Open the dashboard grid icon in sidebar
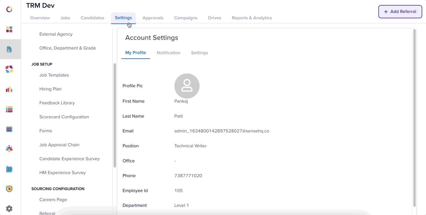Viewport: 426px width, 215px height. point(9,29)
